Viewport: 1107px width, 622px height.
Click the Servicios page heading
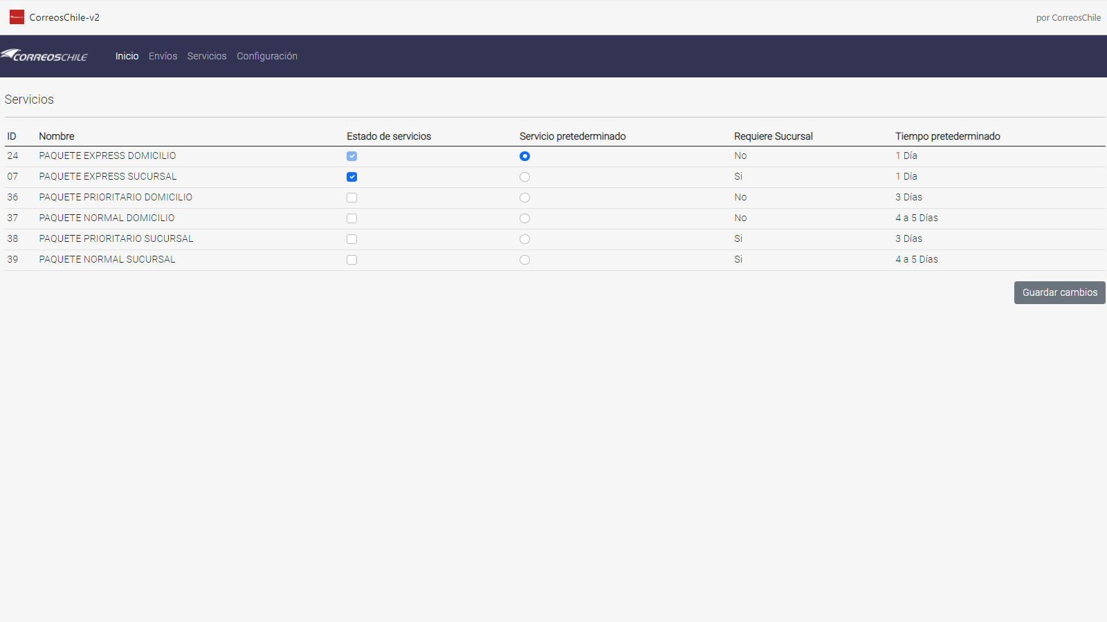(29, 100)
